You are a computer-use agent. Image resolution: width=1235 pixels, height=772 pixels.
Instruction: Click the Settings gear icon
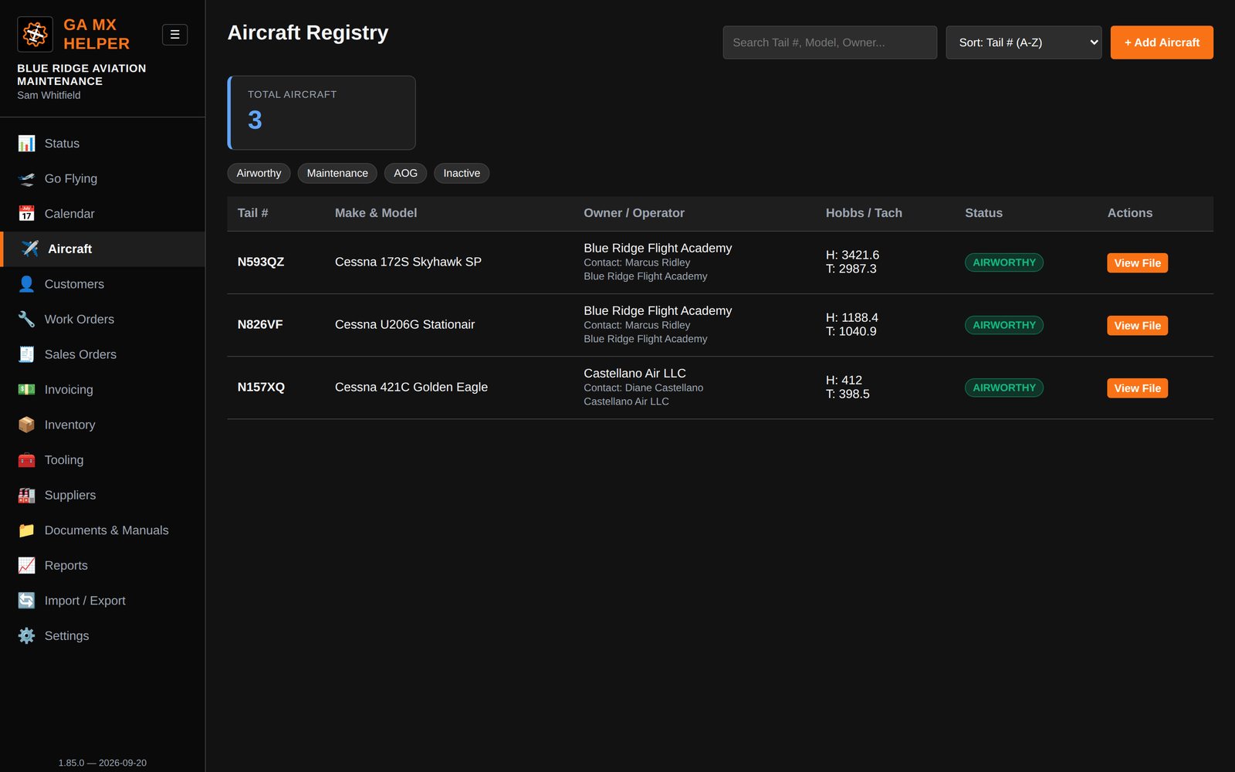coord(26,636)
